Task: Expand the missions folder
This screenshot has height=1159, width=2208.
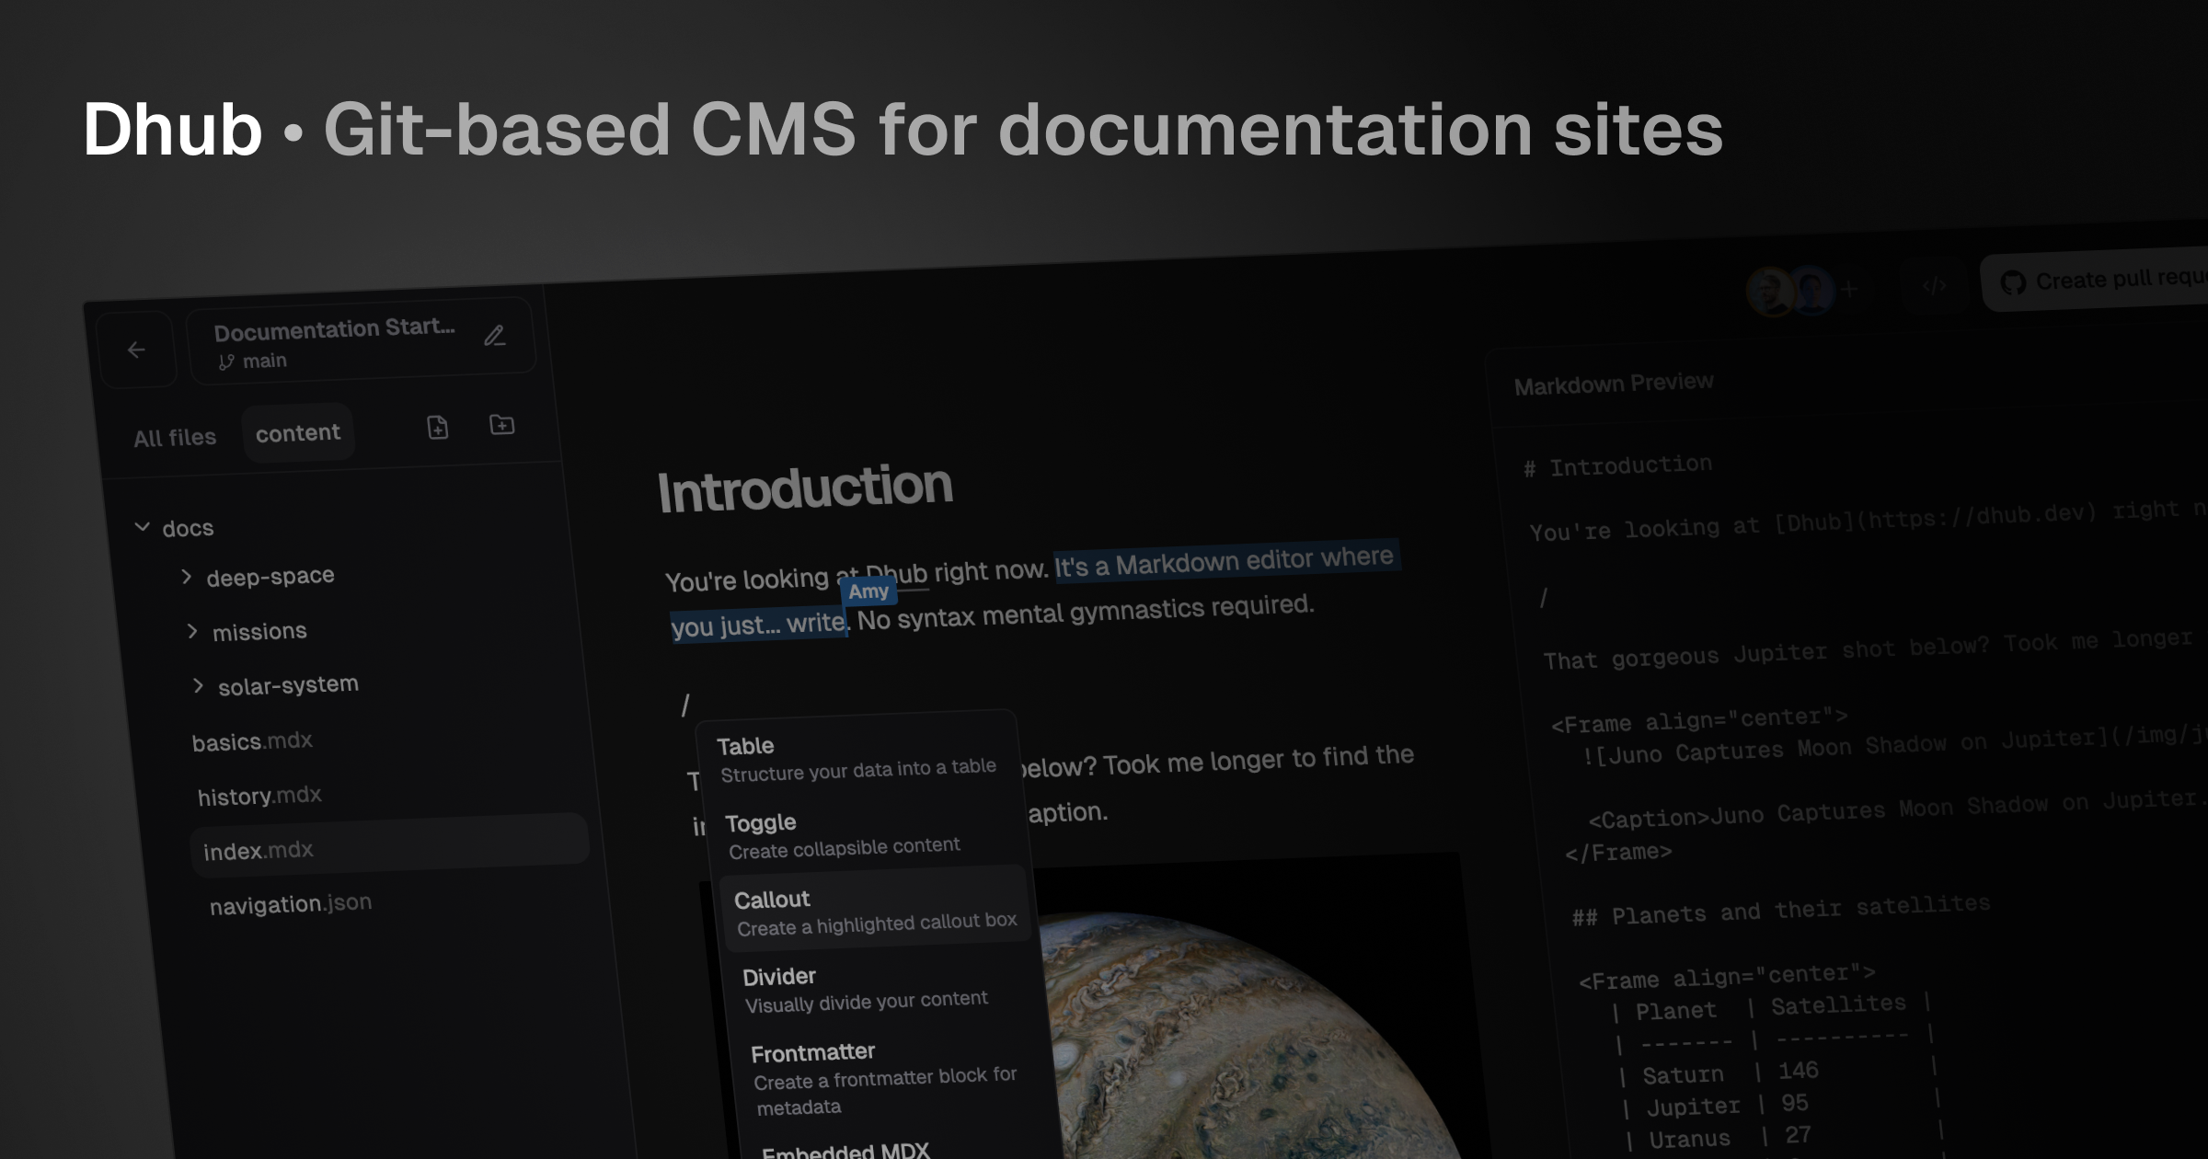Action: (x=193, y=630)
